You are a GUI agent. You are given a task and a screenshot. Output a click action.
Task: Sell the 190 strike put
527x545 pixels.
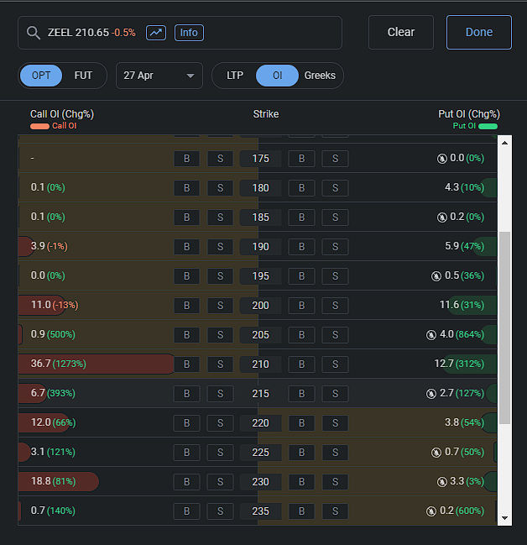[335, 247]
